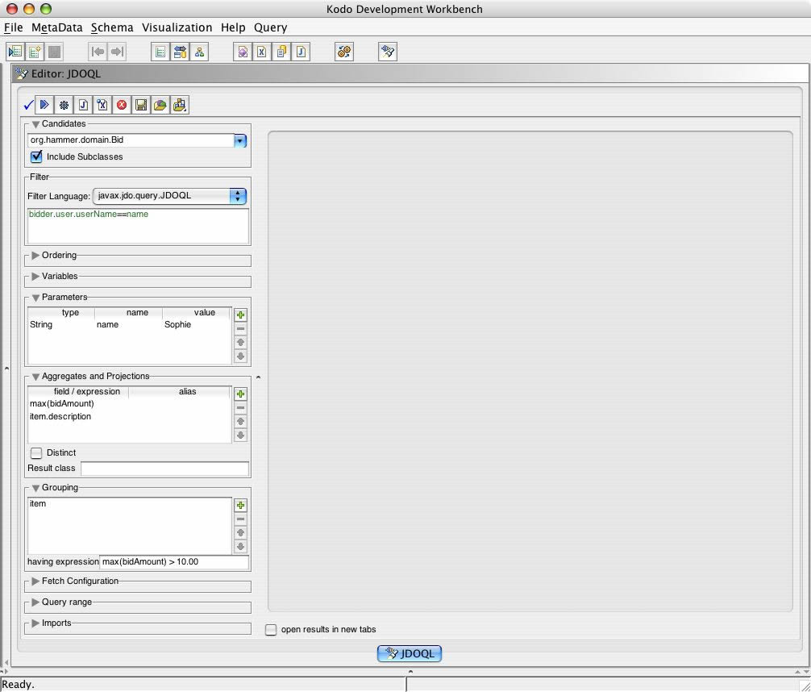This screenshot has height=692, width=811.
Task: Click the Result class input field
Action: pos(164,469)
